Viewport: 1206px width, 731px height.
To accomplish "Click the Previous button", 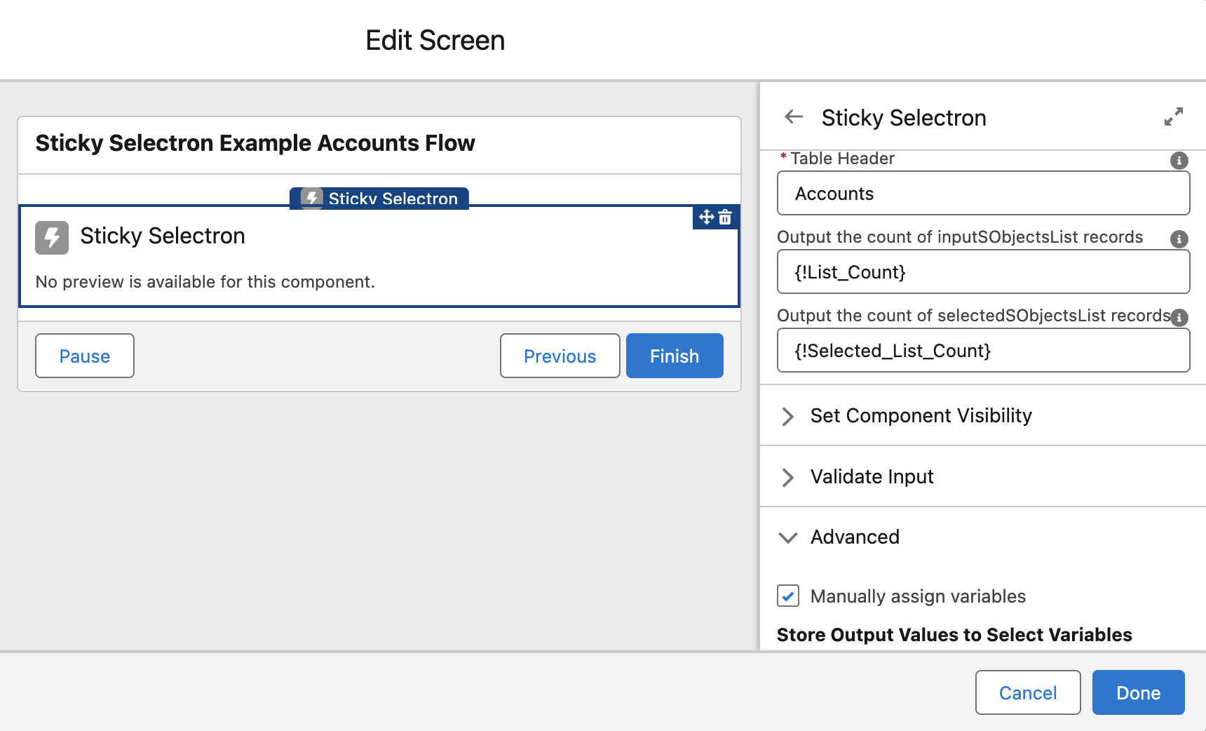I will pos(560,356).
